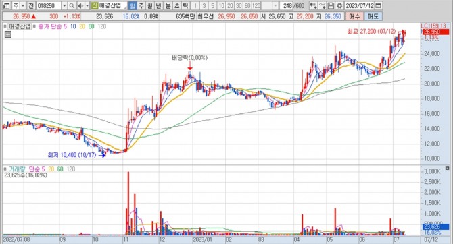453x244 pixels.
Task: Switch to the 월 monthly chart tab
Action: coord(149,5)
